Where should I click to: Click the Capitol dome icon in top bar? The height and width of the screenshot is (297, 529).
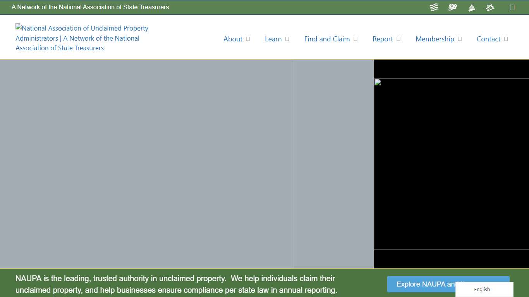[471, 7]
